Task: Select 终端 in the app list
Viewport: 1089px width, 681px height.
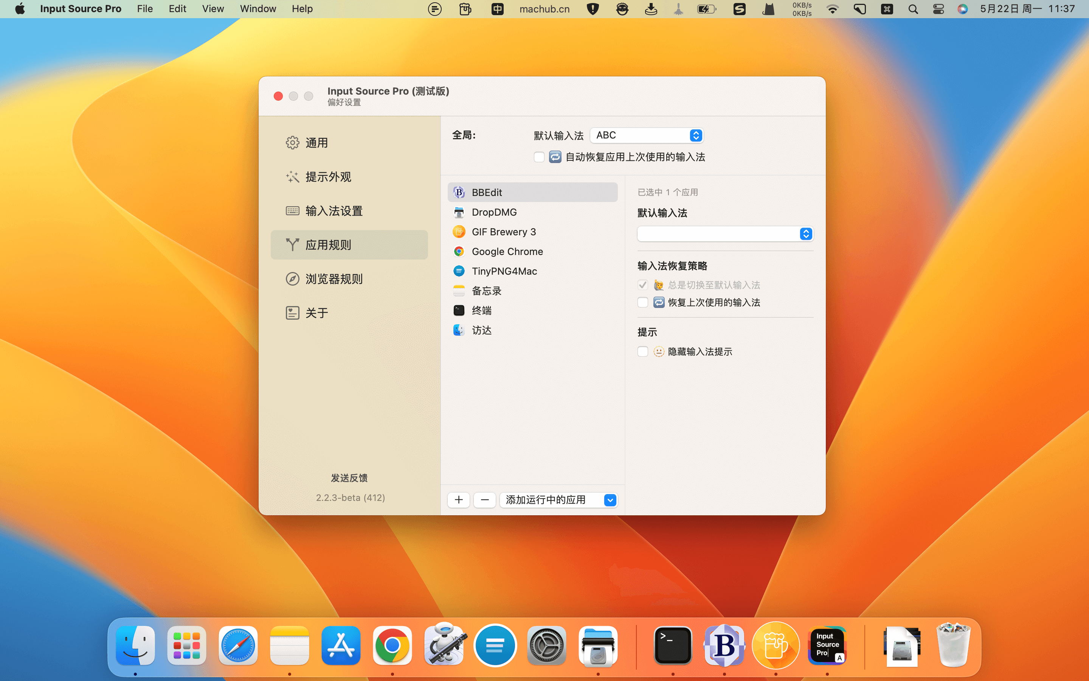Action: pyautogui.click(x=532, y=310)
